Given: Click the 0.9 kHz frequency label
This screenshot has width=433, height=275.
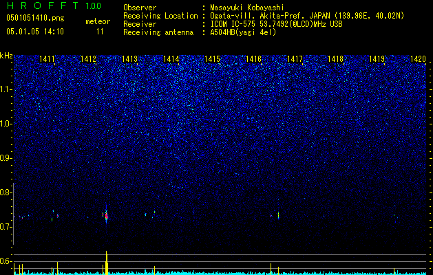Looking at the screenshot, I should (6, 158).
